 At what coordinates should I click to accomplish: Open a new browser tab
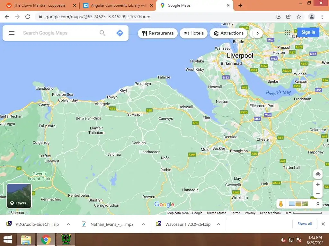[240, 6]
